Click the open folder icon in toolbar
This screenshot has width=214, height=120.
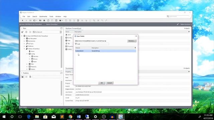(60, 20)
